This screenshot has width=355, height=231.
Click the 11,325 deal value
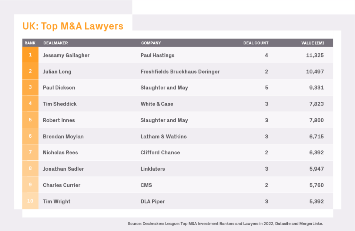(315, 55)
